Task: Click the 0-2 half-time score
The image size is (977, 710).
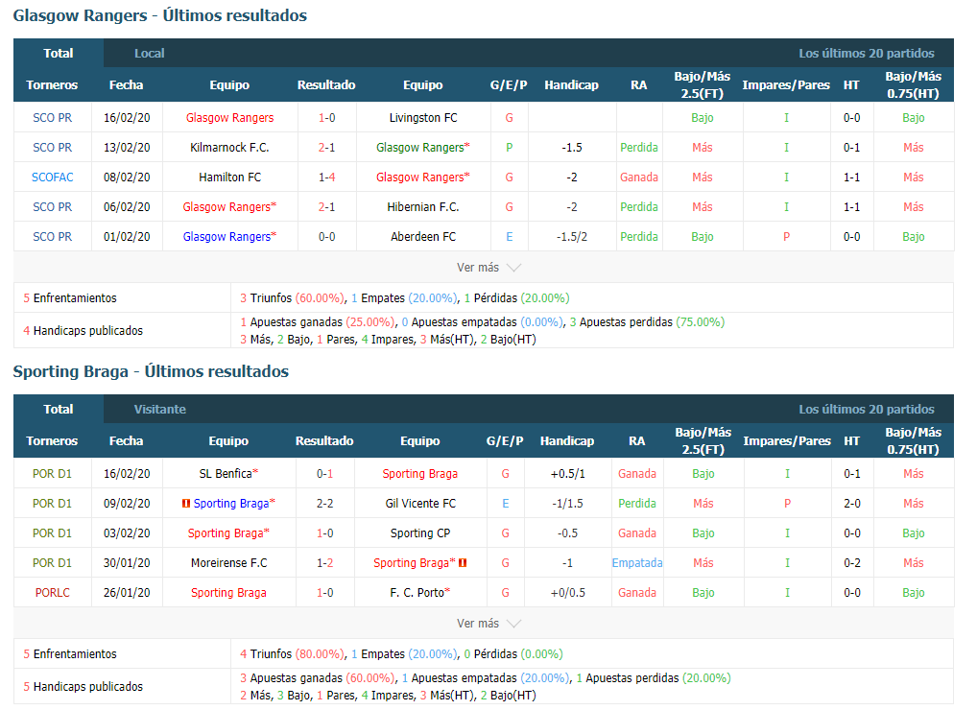Action: tap(852, 563)
